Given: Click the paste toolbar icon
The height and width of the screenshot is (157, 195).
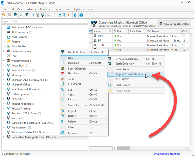Looking at the screenshot, I should coord(69,15).
